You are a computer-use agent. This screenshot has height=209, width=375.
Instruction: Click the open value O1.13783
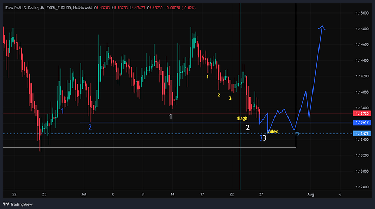click(102, 8)
